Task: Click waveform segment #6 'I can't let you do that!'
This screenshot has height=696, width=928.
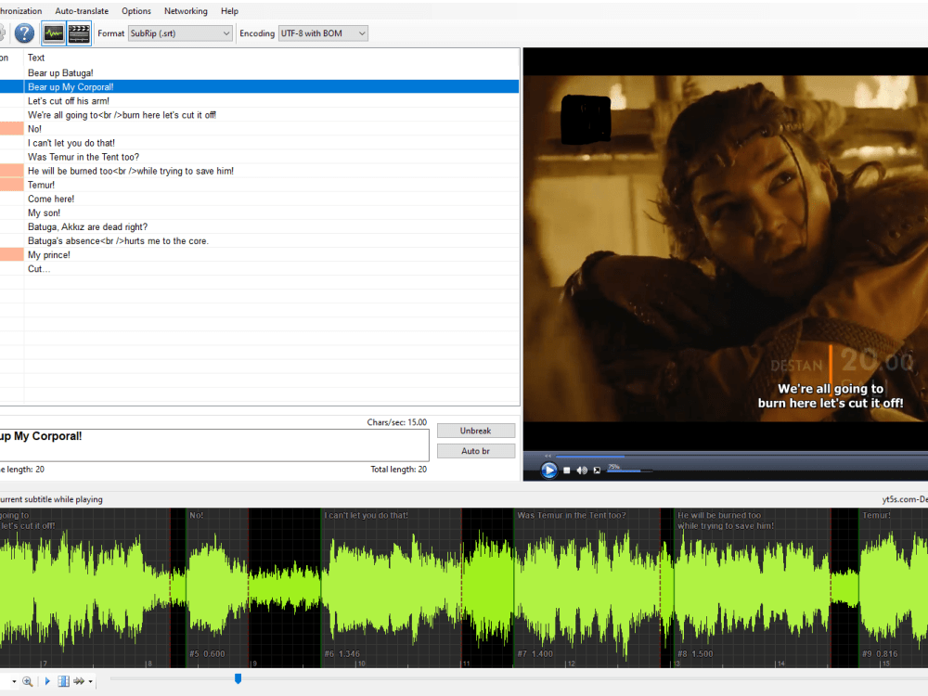Action: [x=392, y=586]
